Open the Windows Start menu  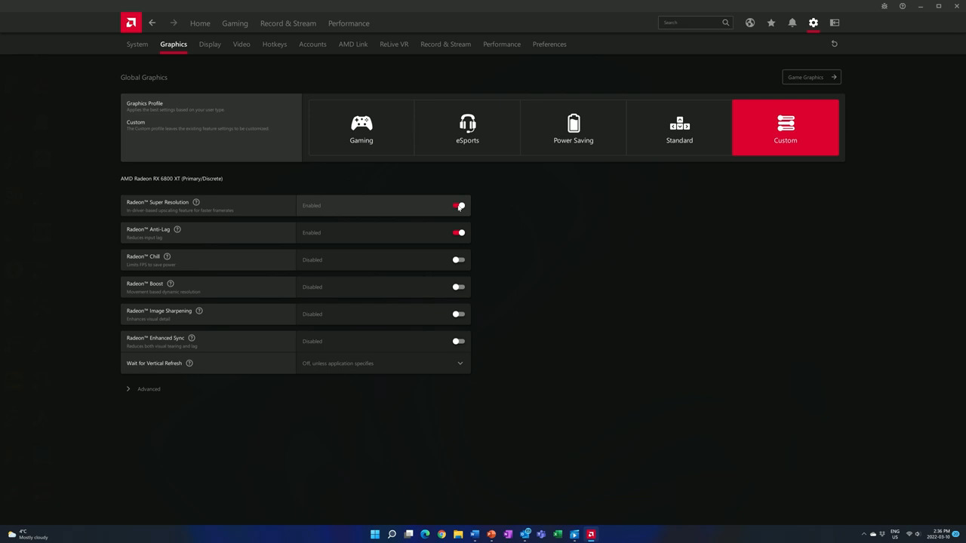(375, 534)
